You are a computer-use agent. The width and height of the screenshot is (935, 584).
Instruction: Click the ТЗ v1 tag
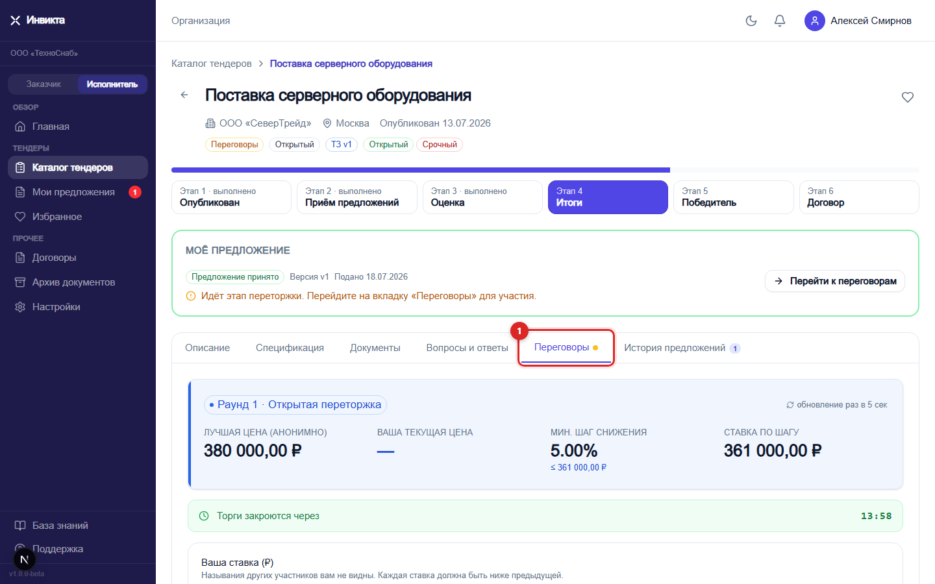pos(342,145)
